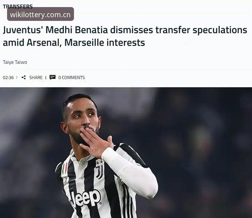Open the TRANSFERS category
Screen dimensions: 252x218
coord(18,6)
